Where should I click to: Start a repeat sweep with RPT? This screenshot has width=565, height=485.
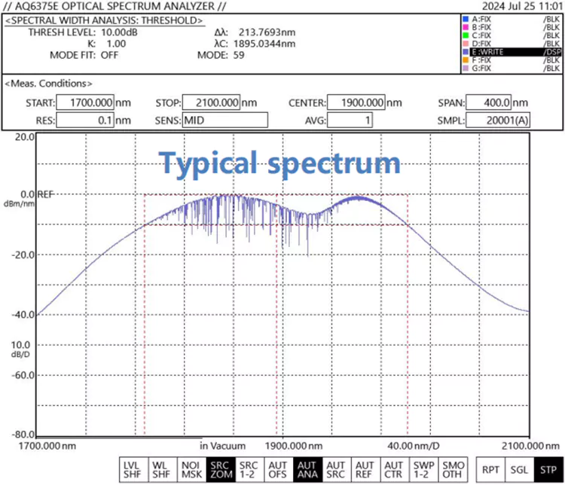tap(490, 471)
